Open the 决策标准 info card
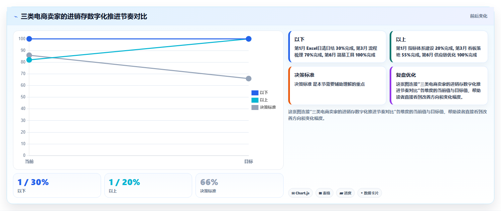Viewport: 501px width, 211px height. 337,85
